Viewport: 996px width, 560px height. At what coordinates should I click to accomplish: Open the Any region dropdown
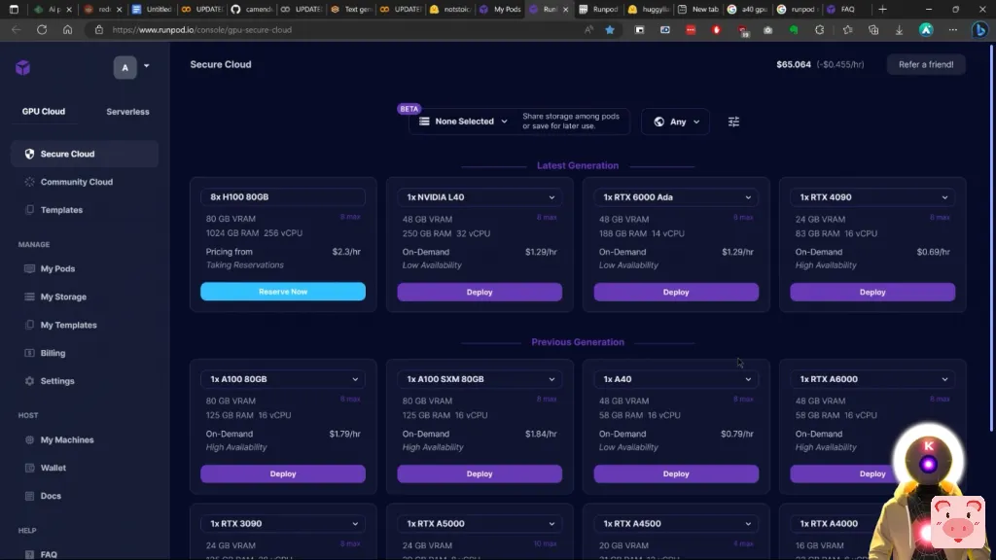(675, 122)
